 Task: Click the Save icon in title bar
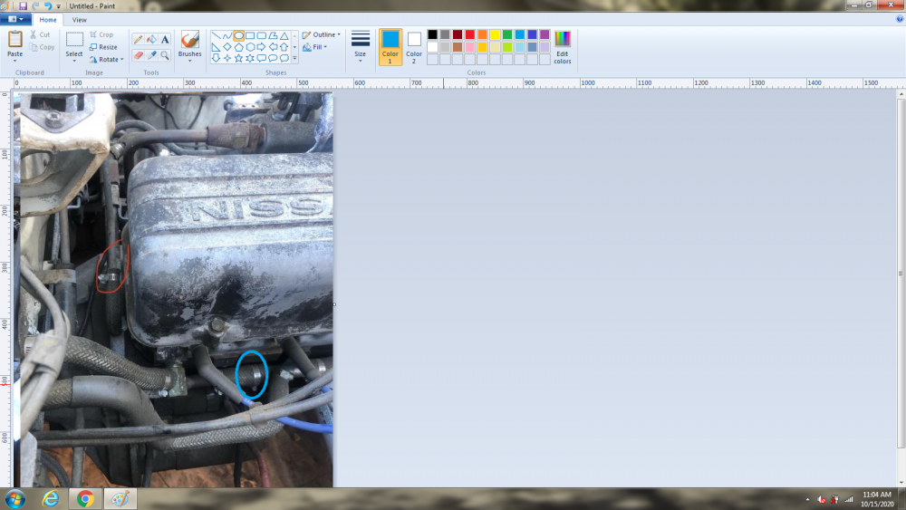pyautogui.click(x=24, y=5)
